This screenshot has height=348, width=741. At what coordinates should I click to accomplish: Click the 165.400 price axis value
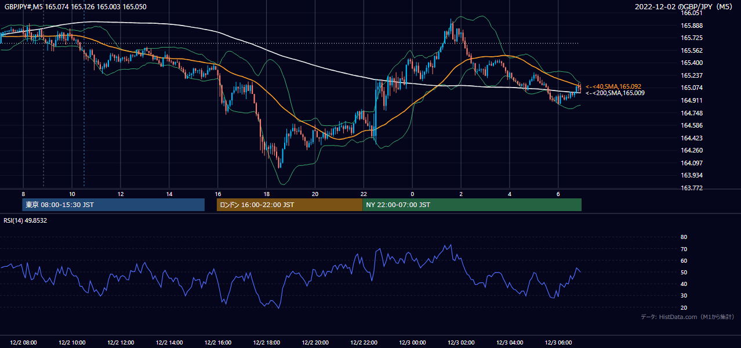pos(692,63)
